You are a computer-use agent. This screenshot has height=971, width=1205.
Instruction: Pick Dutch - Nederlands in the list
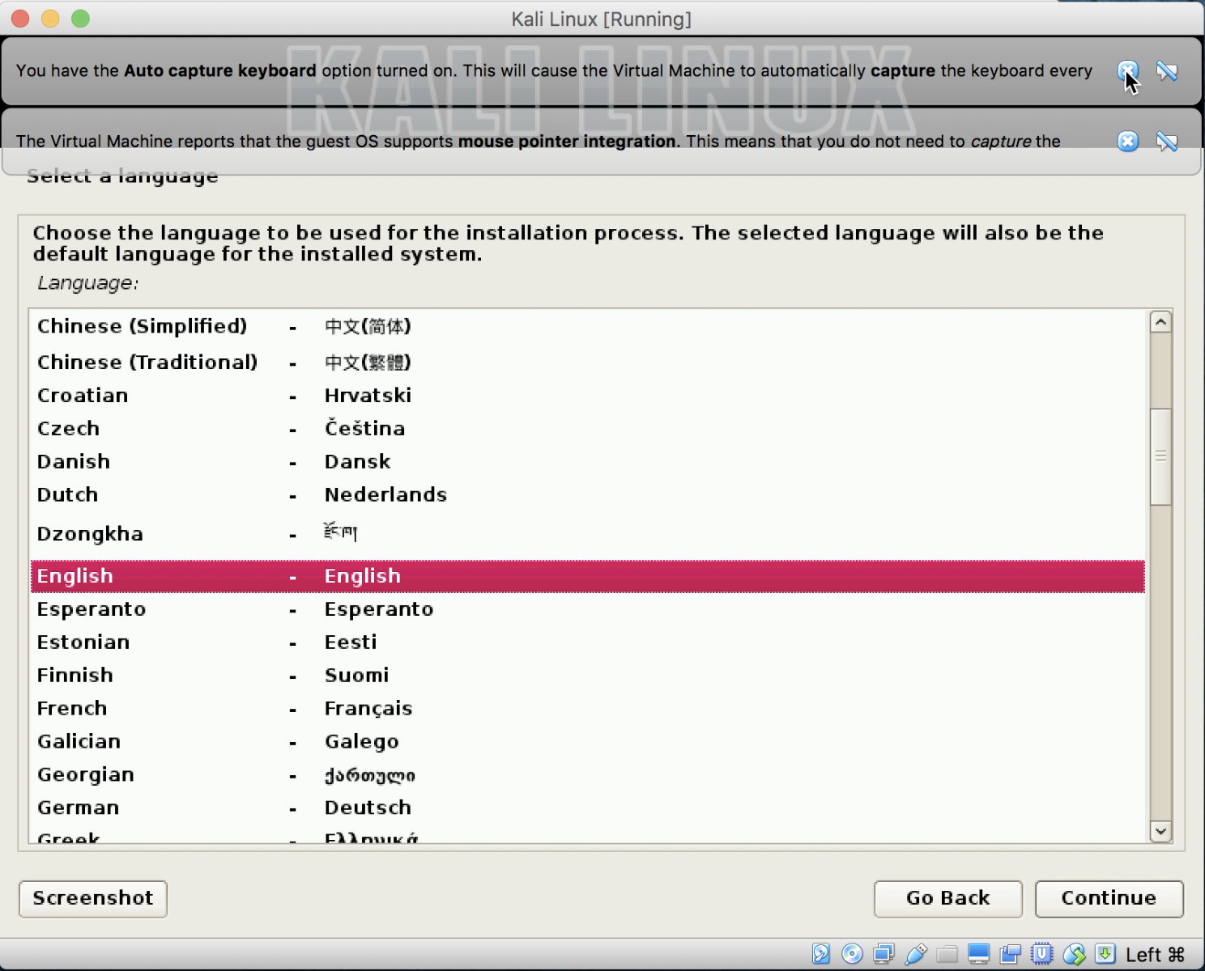pos(588,495)
